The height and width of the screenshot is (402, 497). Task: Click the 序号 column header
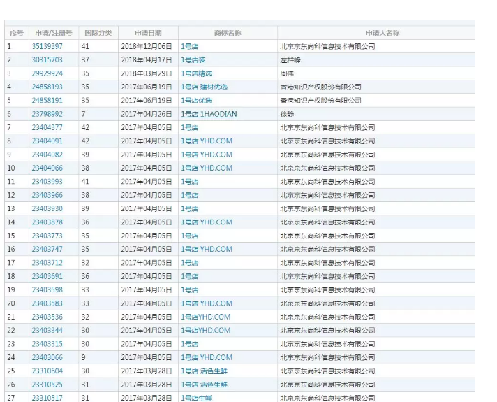(17, 33)
